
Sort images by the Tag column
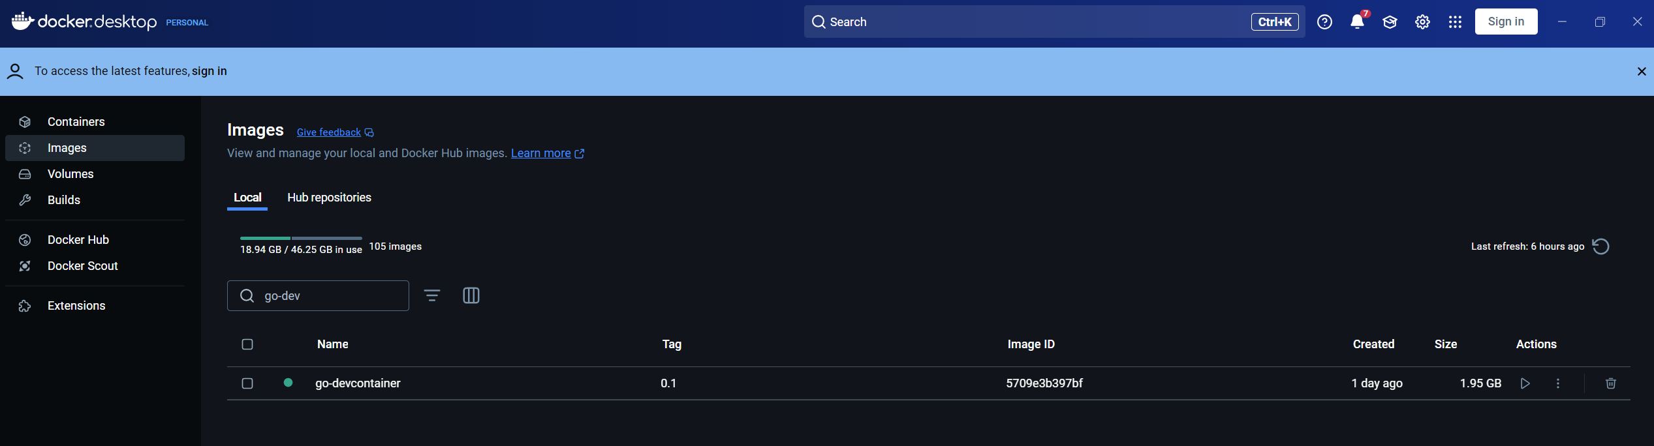(x=672, y=344)
